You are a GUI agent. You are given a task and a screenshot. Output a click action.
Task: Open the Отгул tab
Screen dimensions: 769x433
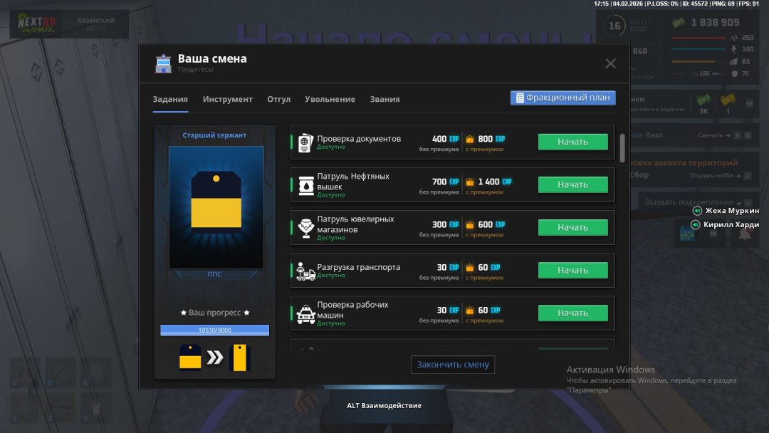click(278, 99)
